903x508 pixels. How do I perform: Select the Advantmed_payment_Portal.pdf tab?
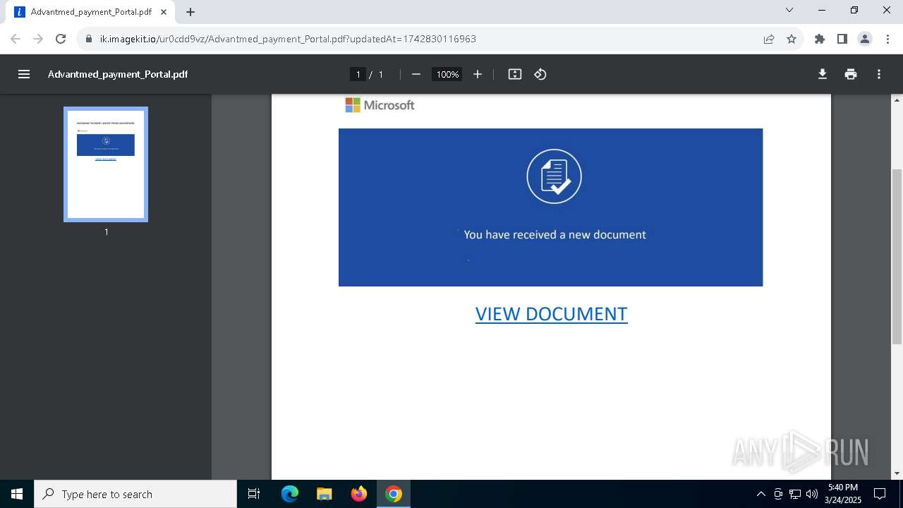90,12
